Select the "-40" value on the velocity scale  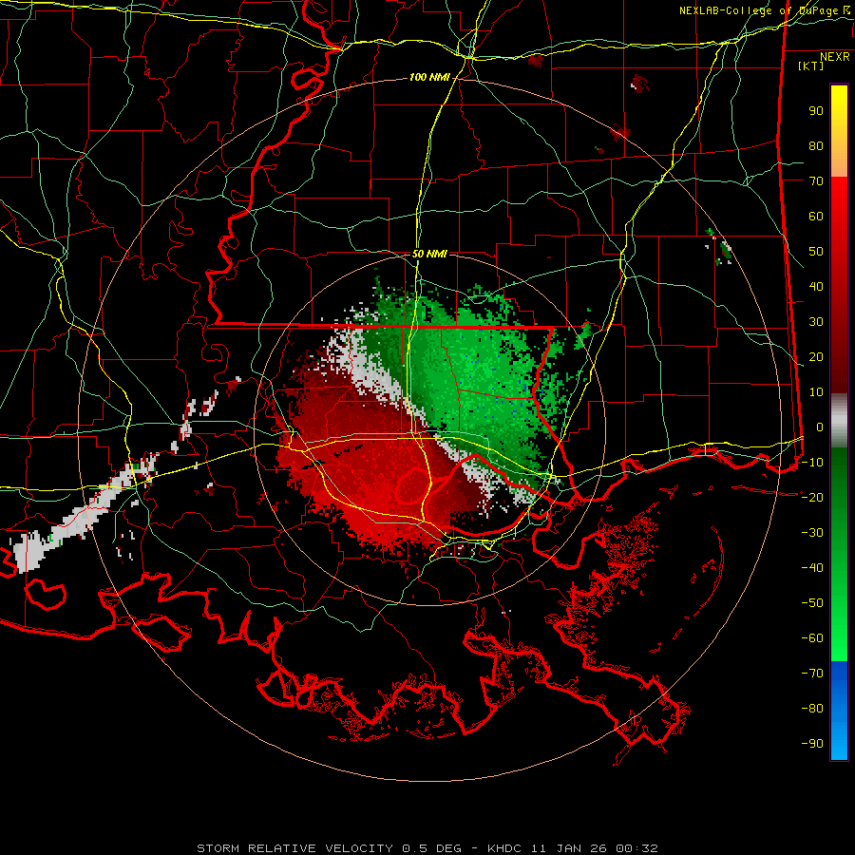pos(812,568)
